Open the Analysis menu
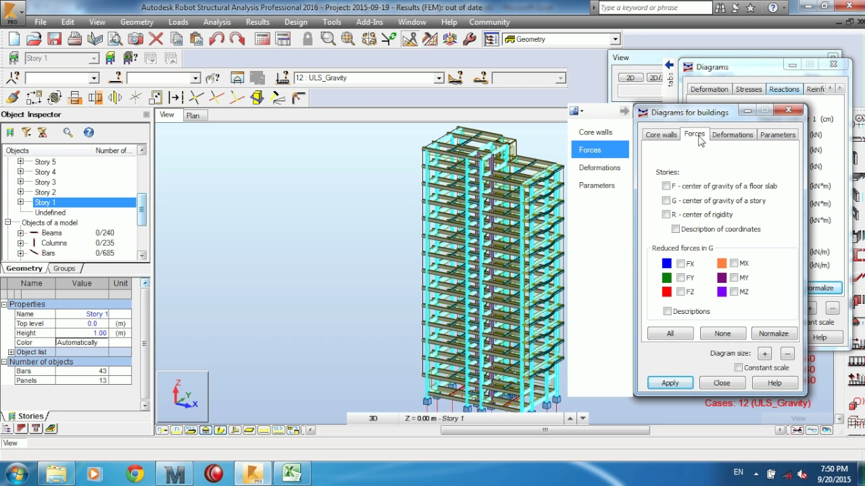This screenshot has height=486, width=865. click(217, 22)
